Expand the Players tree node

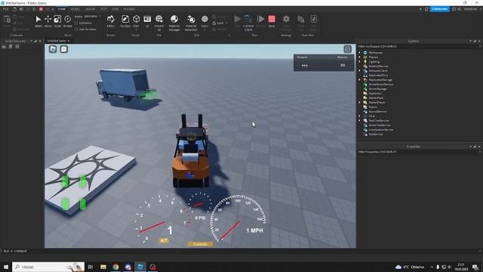point(359,57)
